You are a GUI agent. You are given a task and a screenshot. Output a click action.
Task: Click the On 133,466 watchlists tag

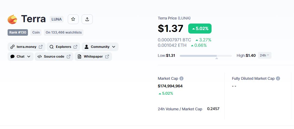[64, 32]
